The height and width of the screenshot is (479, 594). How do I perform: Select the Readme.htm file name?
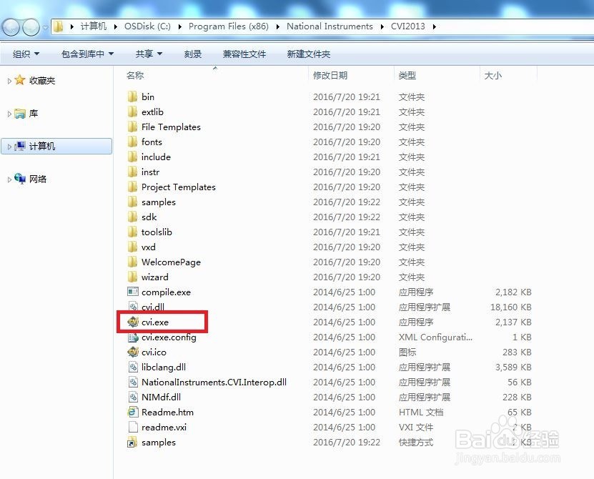click(167, 412)
